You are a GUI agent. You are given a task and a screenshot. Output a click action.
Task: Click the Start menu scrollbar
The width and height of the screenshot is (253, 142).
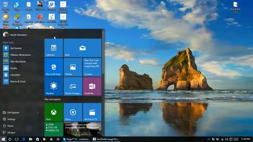click(x=103, y=52)
